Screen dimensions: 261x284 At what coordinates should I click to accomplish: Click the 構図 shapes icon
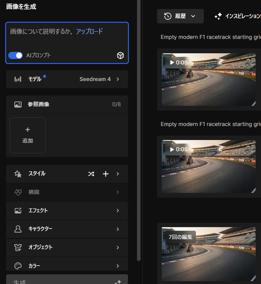tap(18, 192)
